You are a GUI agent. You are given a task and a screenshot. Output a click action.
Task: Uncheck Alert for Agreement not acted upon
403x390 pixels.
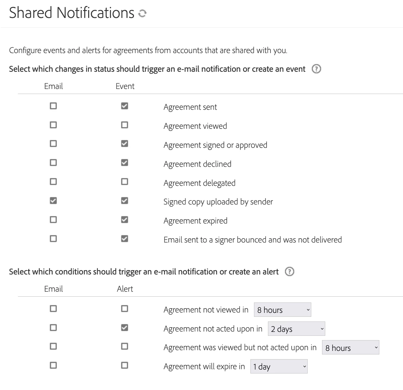125,328
